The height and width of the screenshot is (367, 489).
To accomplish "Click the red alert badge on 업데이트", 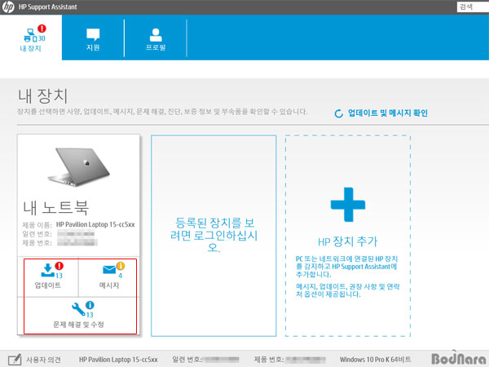I will [x=59, y=266].
